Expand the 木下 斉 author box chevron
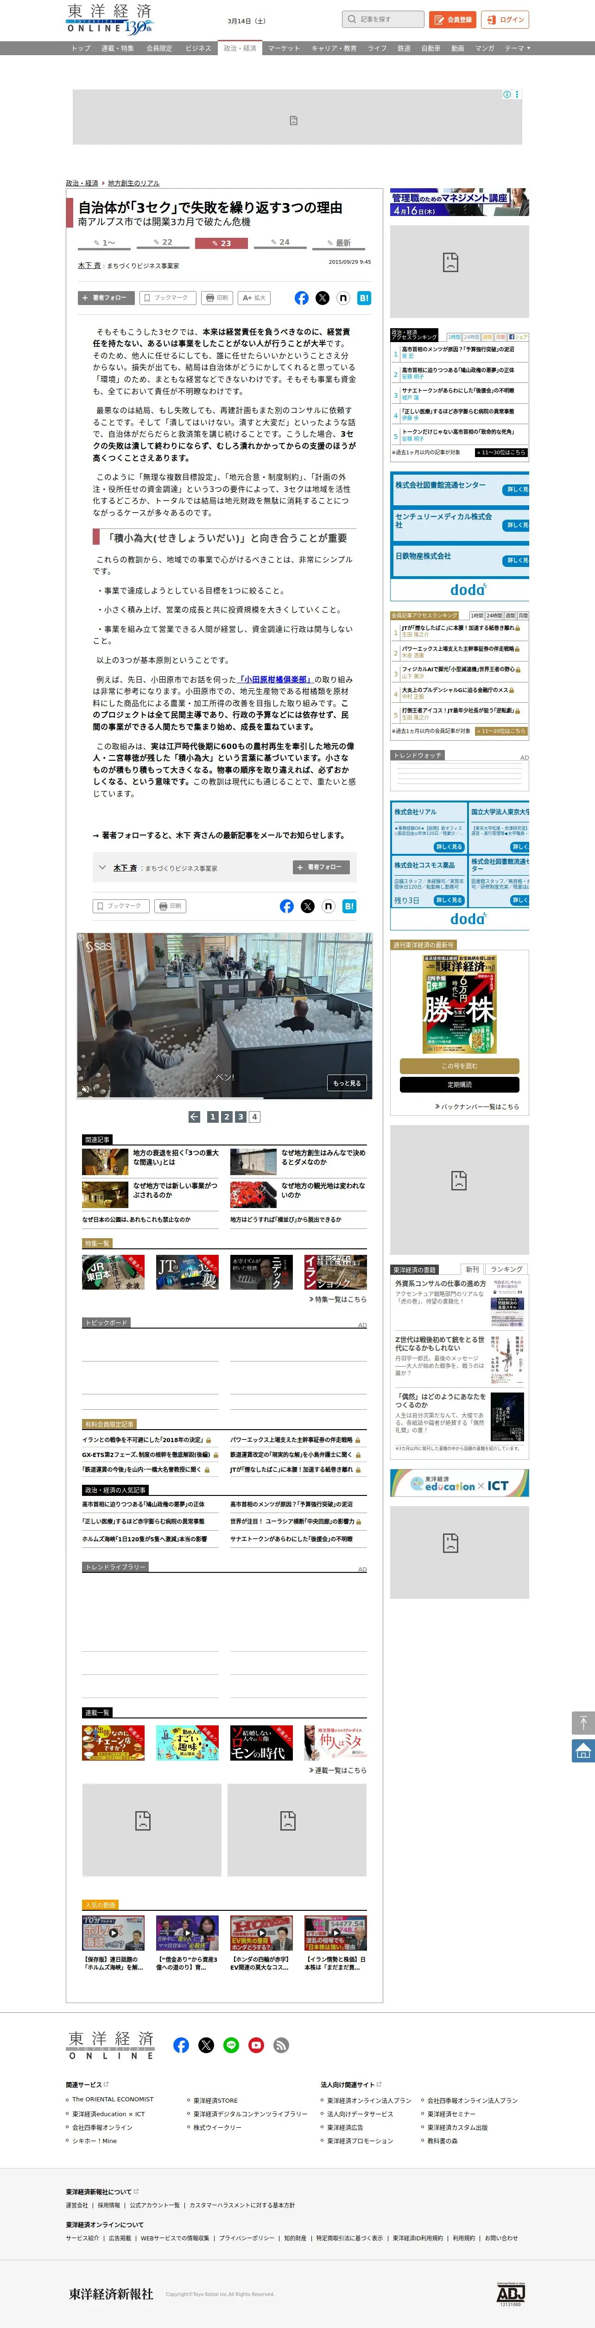The image size is (595, 2328). click(x=102, y=868)
